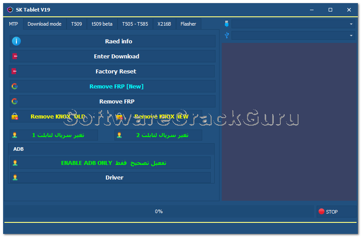Click the padlock icon on Remove KNOX NEW
This screenshot has height=237, width=361.
pyautogui.click(x=119, y=116)
